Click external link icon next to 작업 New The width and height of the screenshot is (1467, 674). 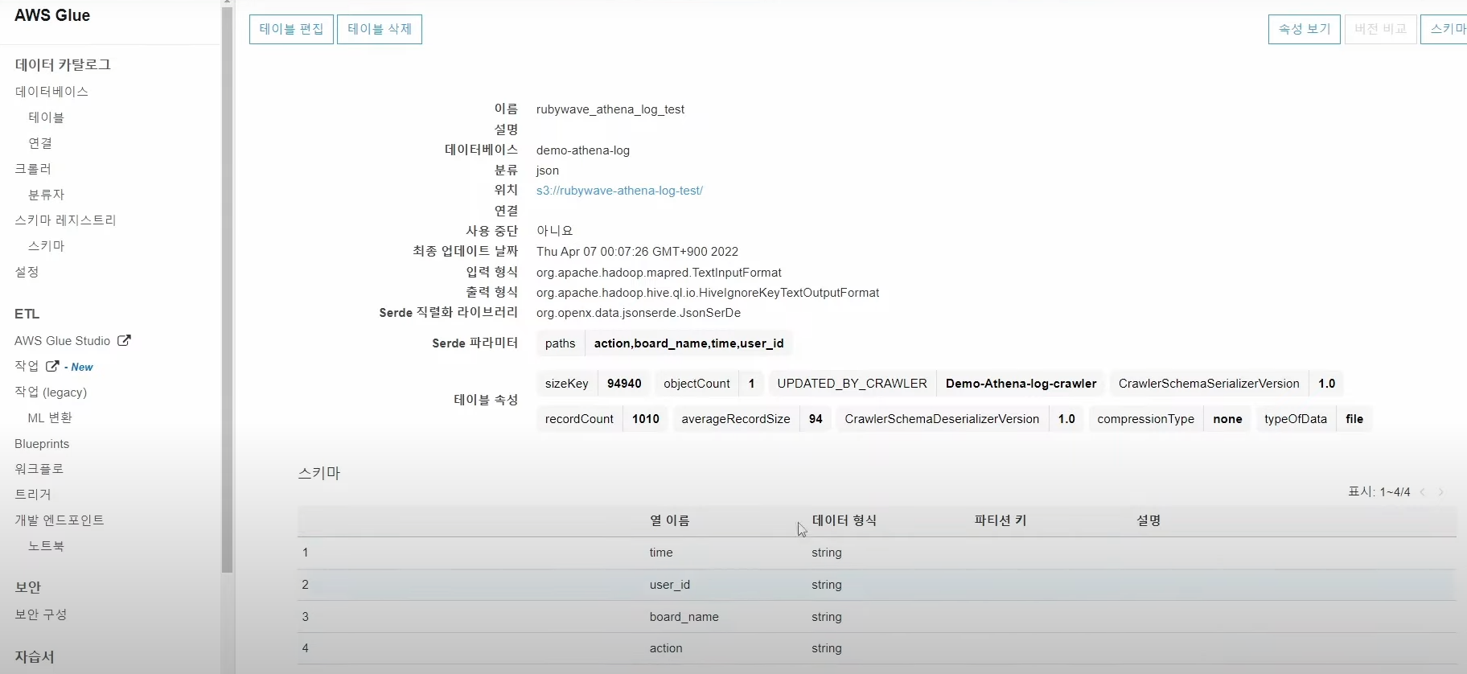pyautogui.click(x=52, y=366)
